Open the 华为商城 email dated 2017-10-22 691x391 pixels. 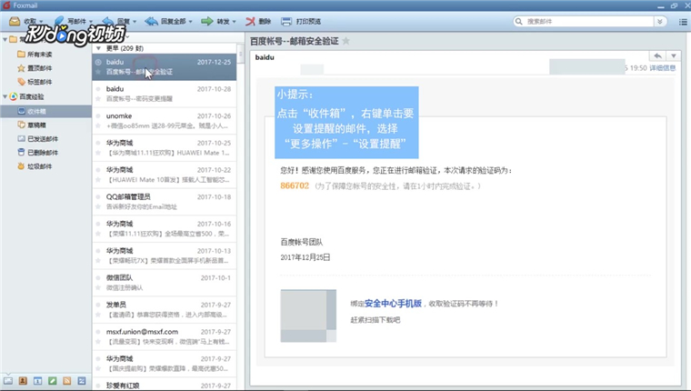[165, 175]
